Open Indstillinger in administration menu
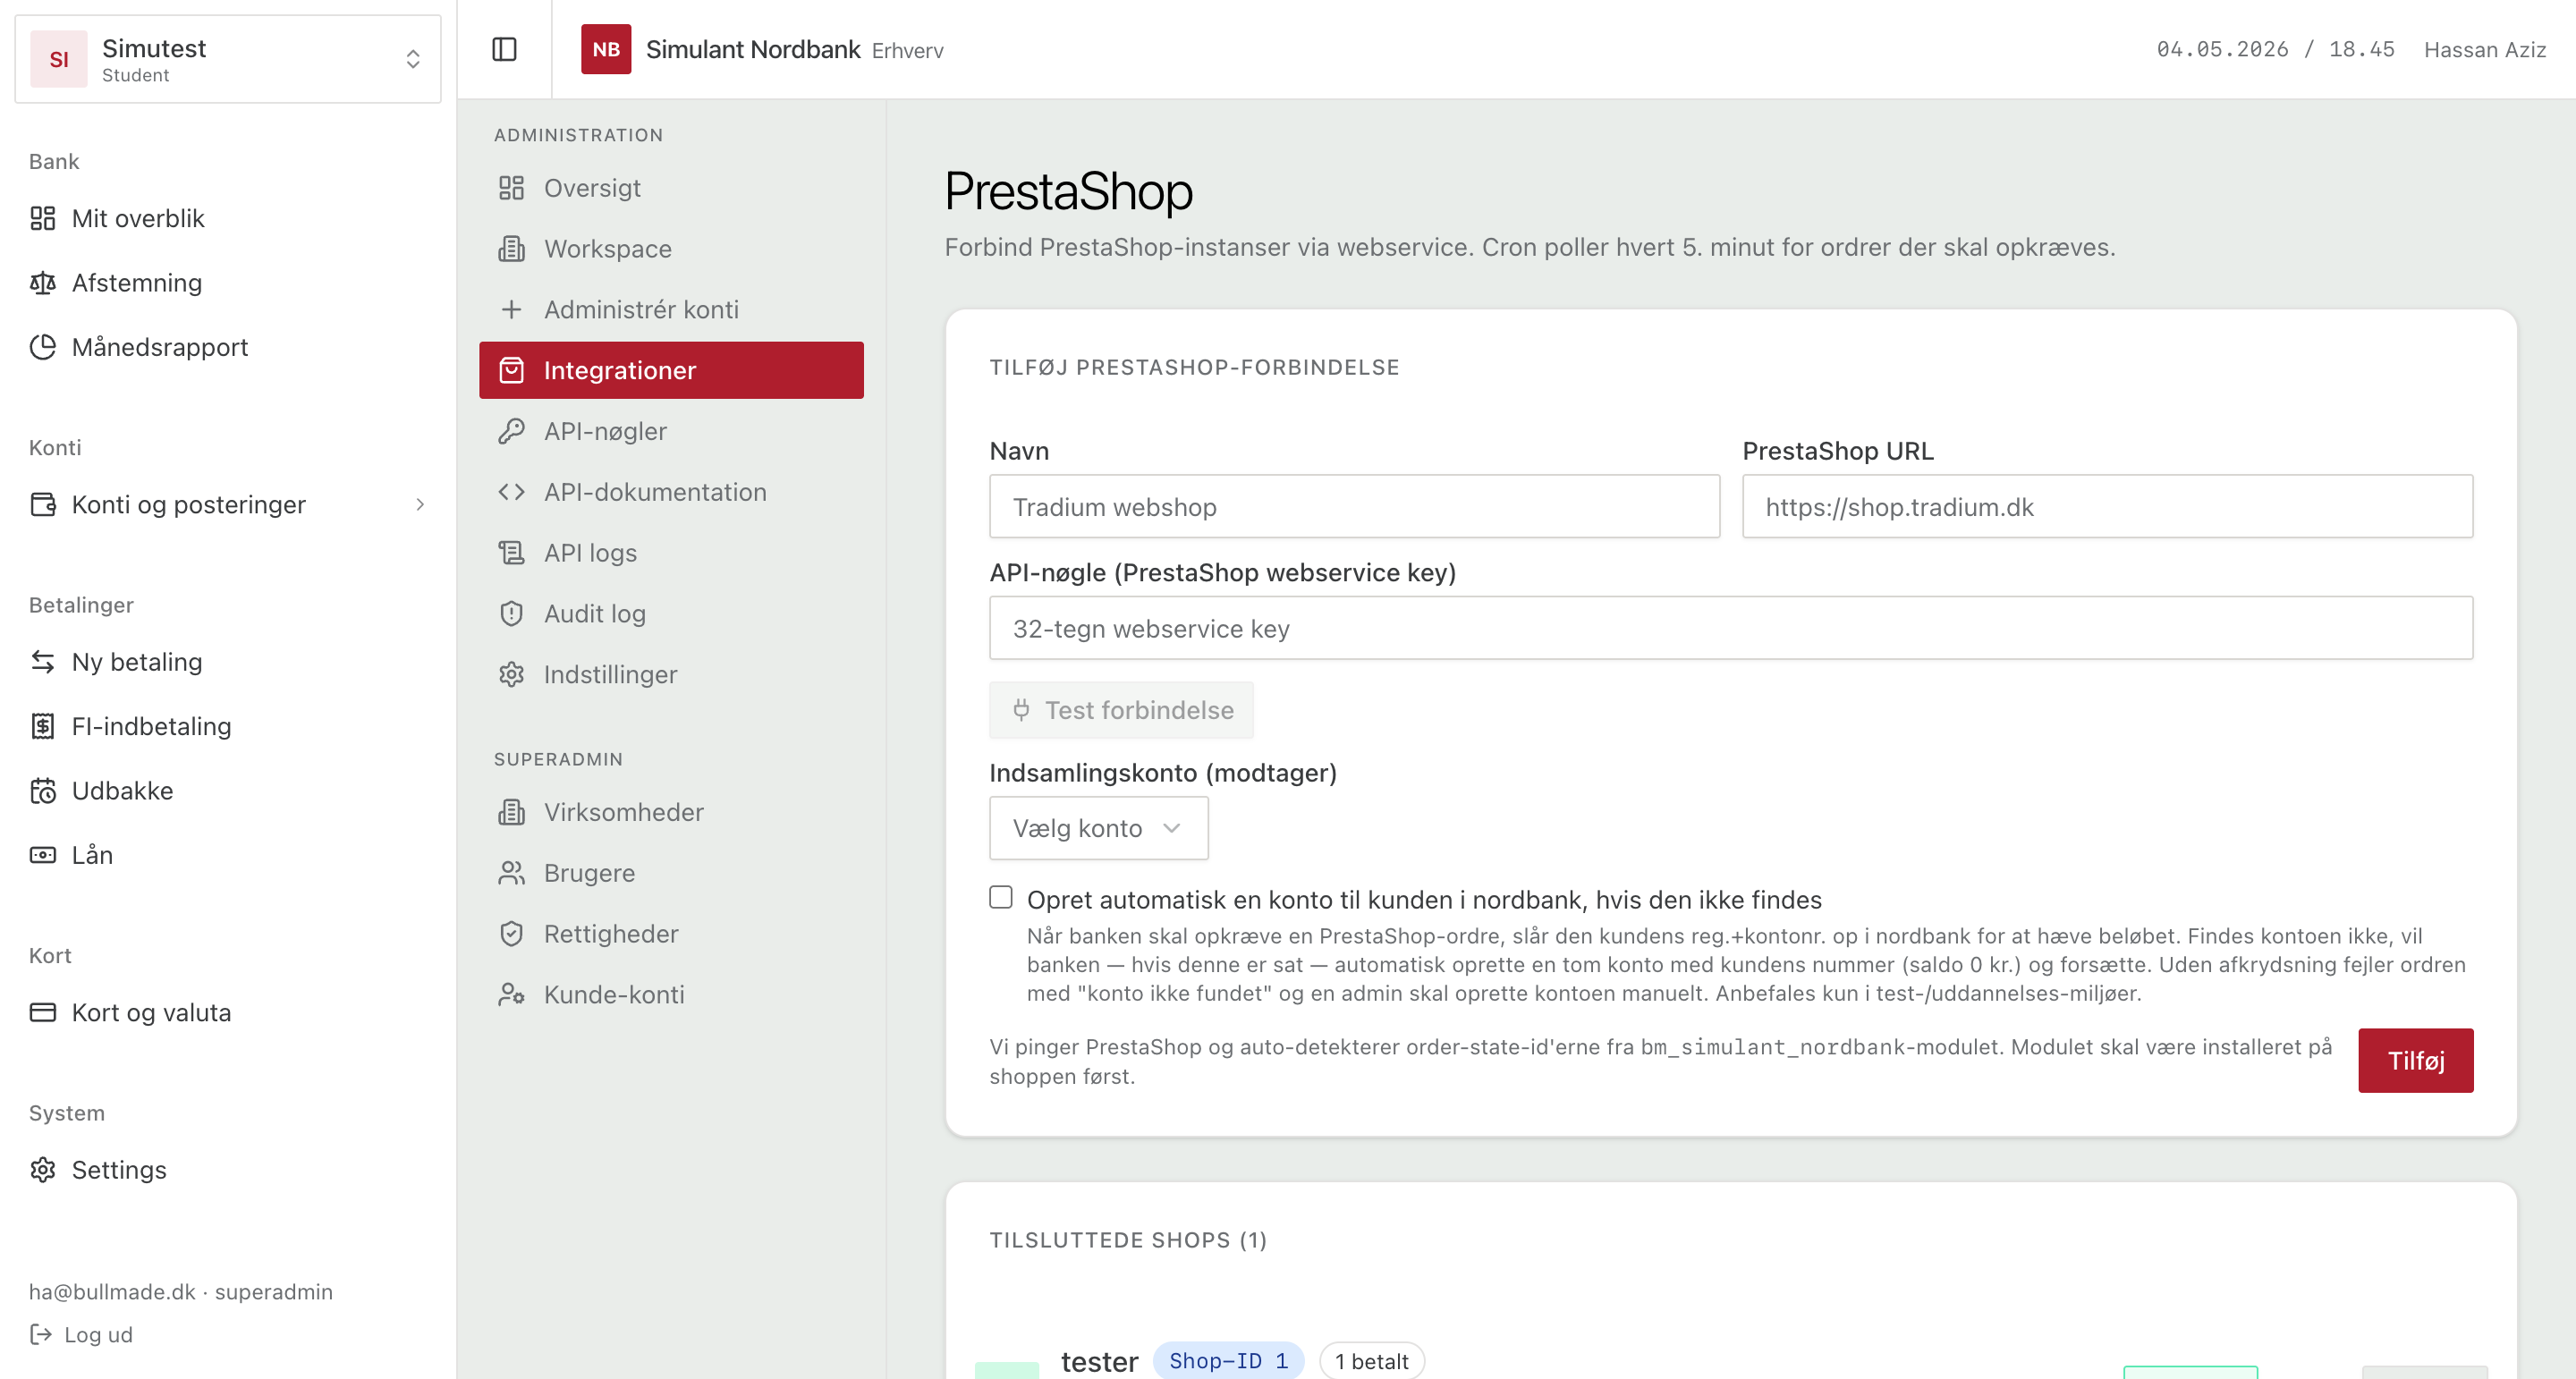The width and height of the screenshot is (2576, 1379). click(x=671, y=675)
